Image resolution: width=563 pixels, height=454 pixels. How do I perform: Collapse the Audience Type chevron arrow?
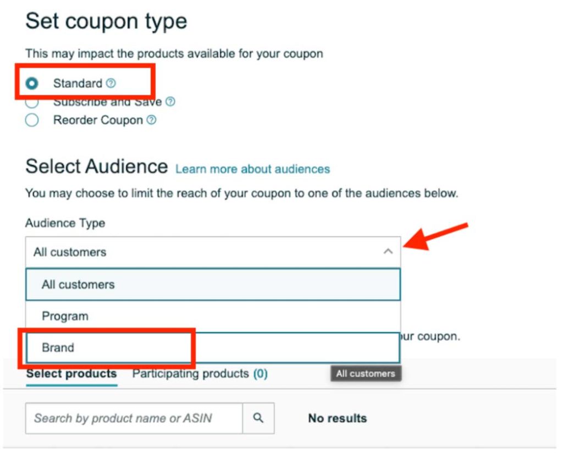(388, 252)
